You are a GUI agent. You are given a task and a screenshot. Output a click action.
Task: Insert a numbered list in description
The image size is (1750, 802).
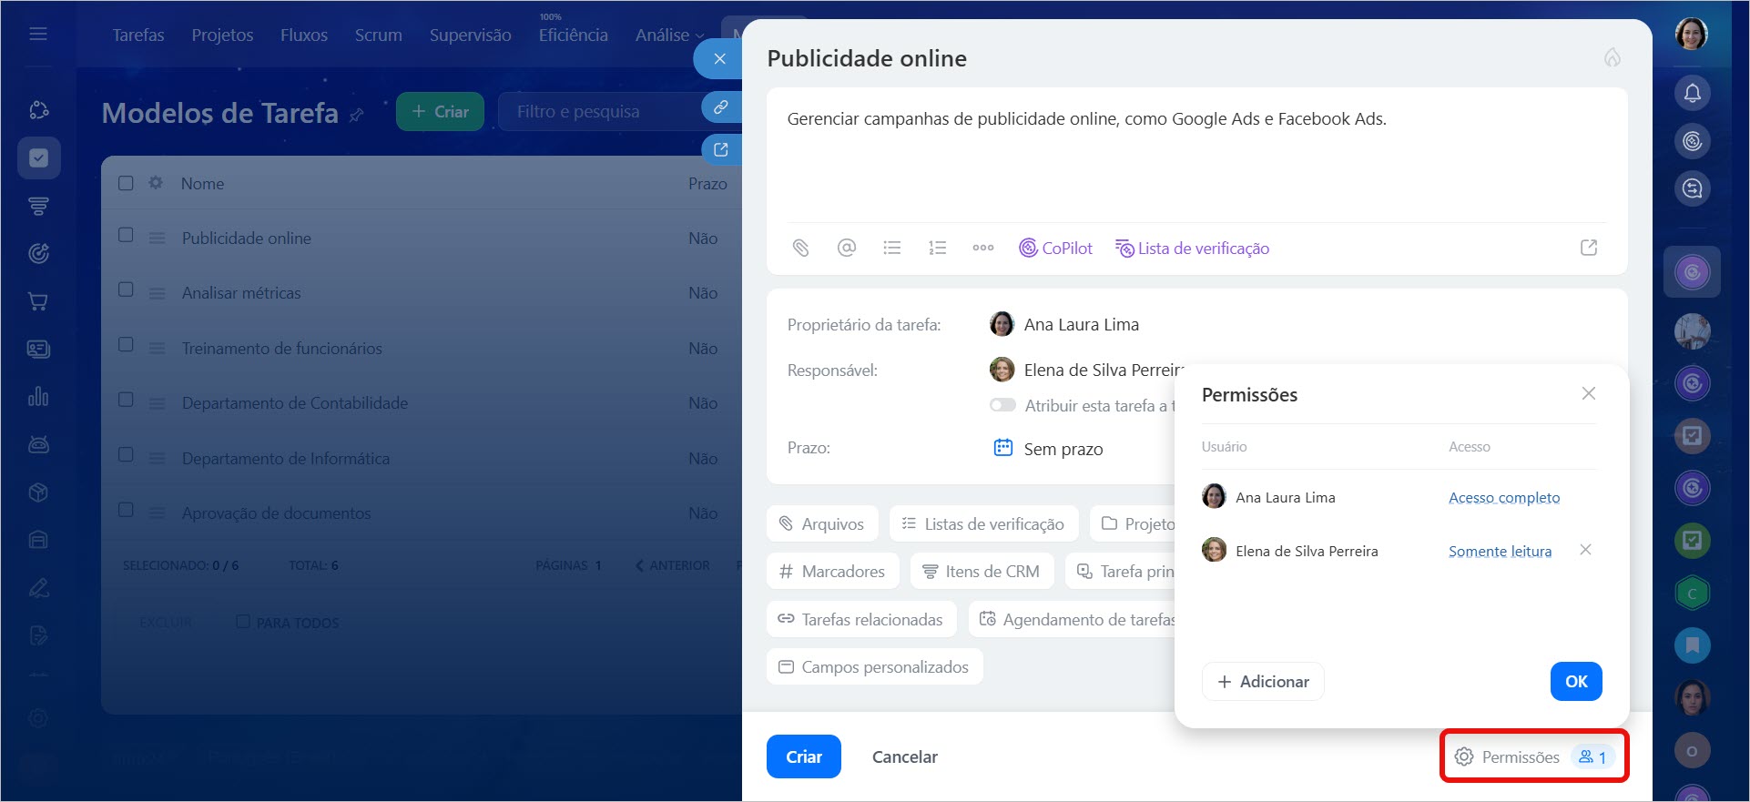pos(937,248)
